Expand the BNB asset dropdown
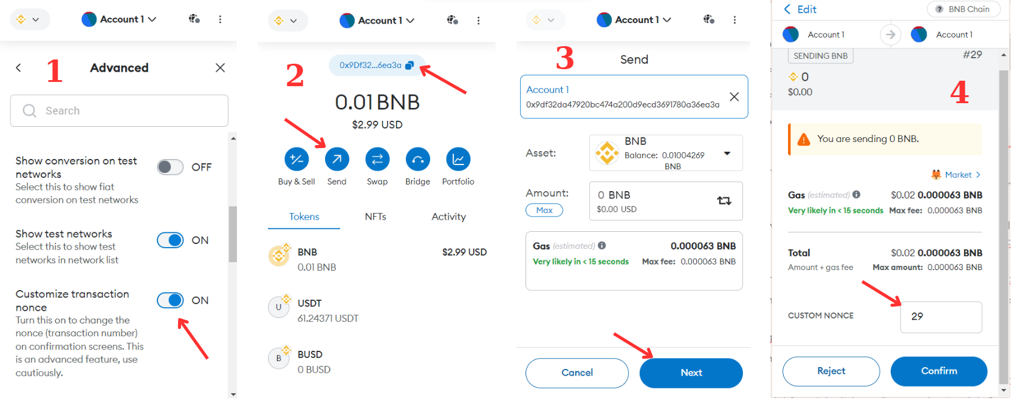 pos(727,154)
